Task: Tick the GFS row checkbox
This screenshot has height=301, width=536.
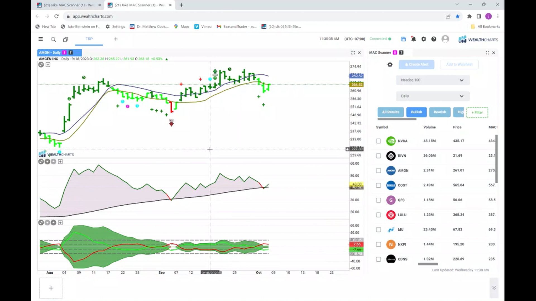Action: coord(379,200)
